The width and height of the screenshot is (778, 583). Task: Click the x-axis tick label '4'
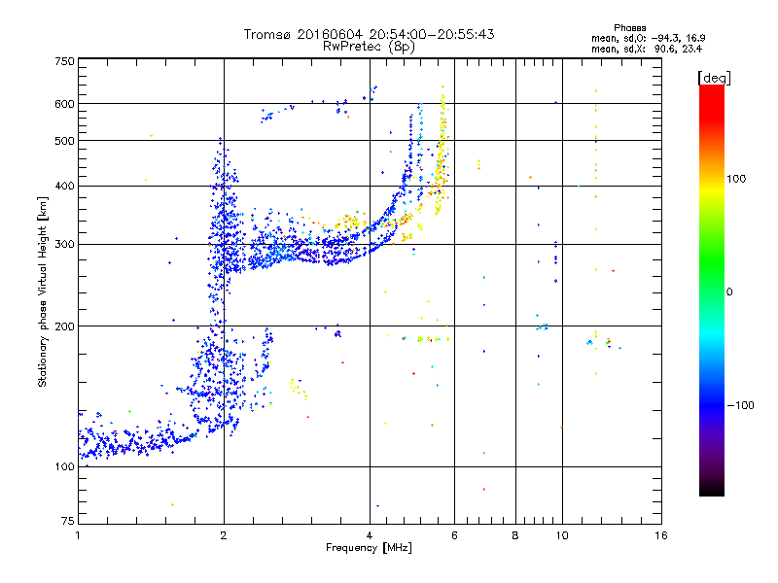370,535
